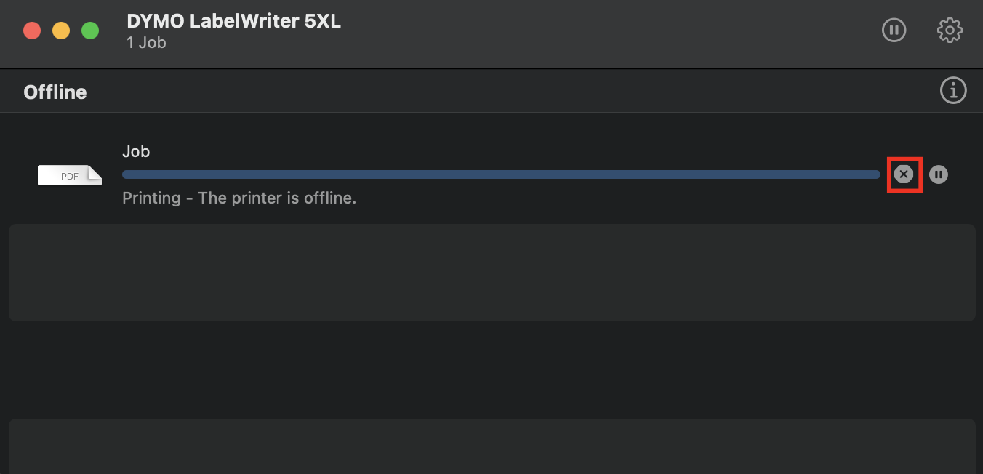The width and height of the screenshot is (983, 474).
Task: Select the PDF document icon for the job
Action: pyautogui.click(x=70, y=175)
